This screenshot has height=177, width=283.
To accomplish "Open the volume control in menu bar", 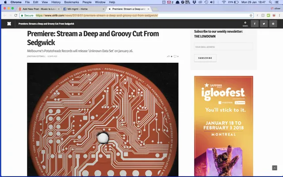I will (x=212, y=2).
